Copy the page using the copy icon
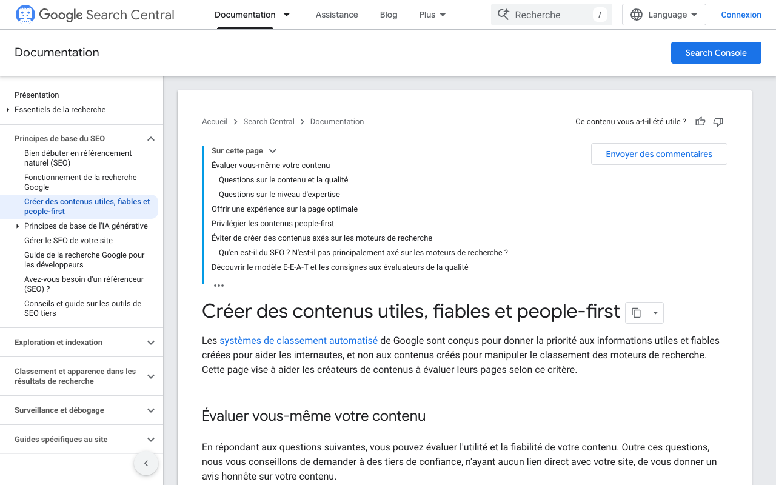This screenshot has height=485, width=776. pos(636,313)
